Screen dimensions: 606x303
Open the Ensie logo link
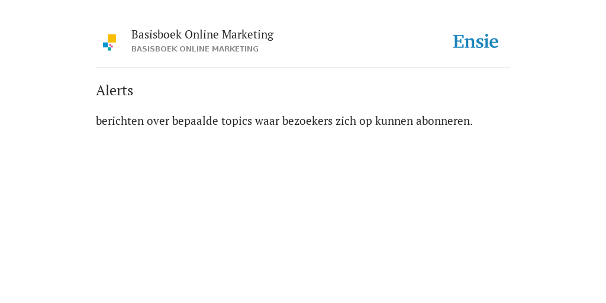[x=476, y=41]
